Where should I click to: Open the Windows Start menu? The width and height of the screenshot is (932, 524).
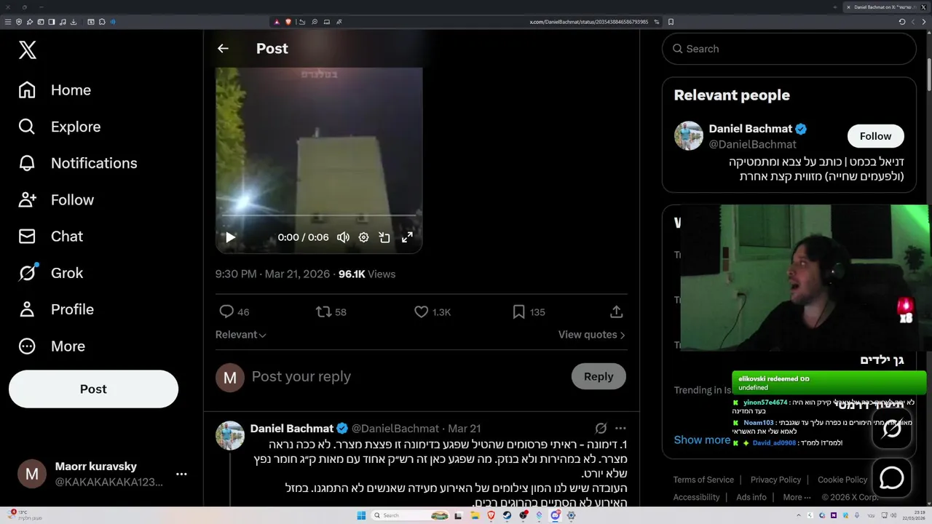(x=361, y=515)
